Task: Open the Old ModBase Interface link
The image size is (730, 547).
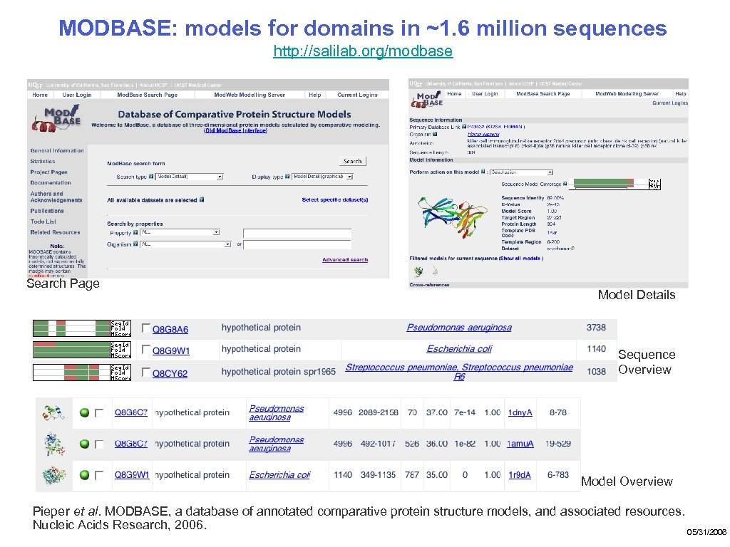Action: (x=235, y=131)
